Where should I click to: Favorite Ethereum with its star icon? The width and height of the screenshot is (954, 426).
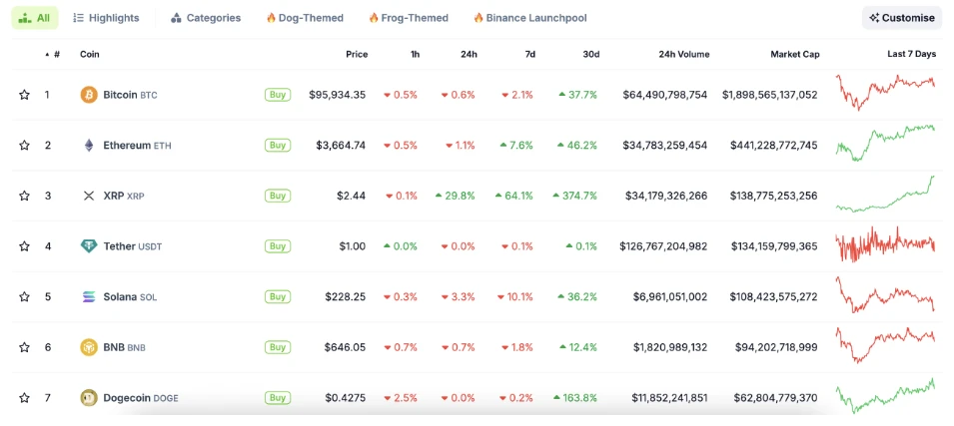click(x=24, y=146)
